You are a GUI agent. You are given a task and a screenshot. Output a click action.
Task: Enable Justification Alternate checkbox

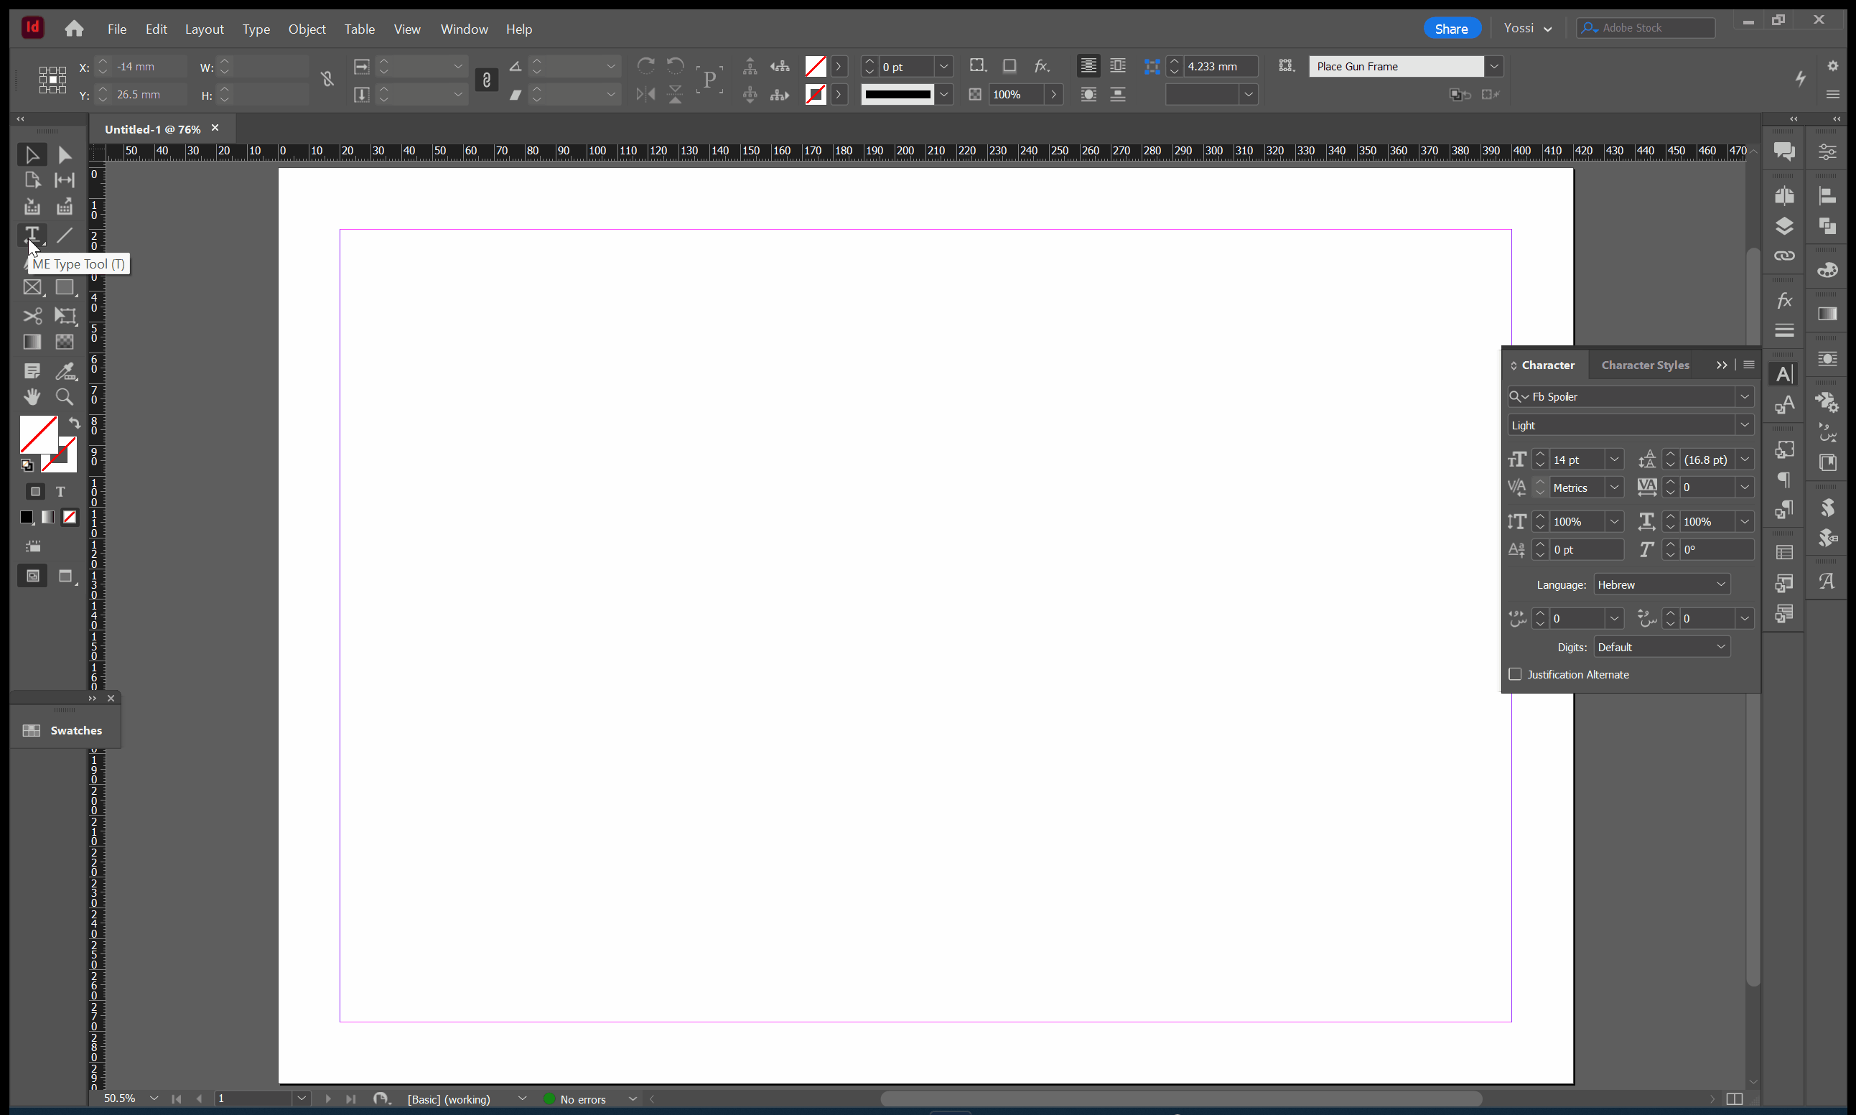[1515, 675]
